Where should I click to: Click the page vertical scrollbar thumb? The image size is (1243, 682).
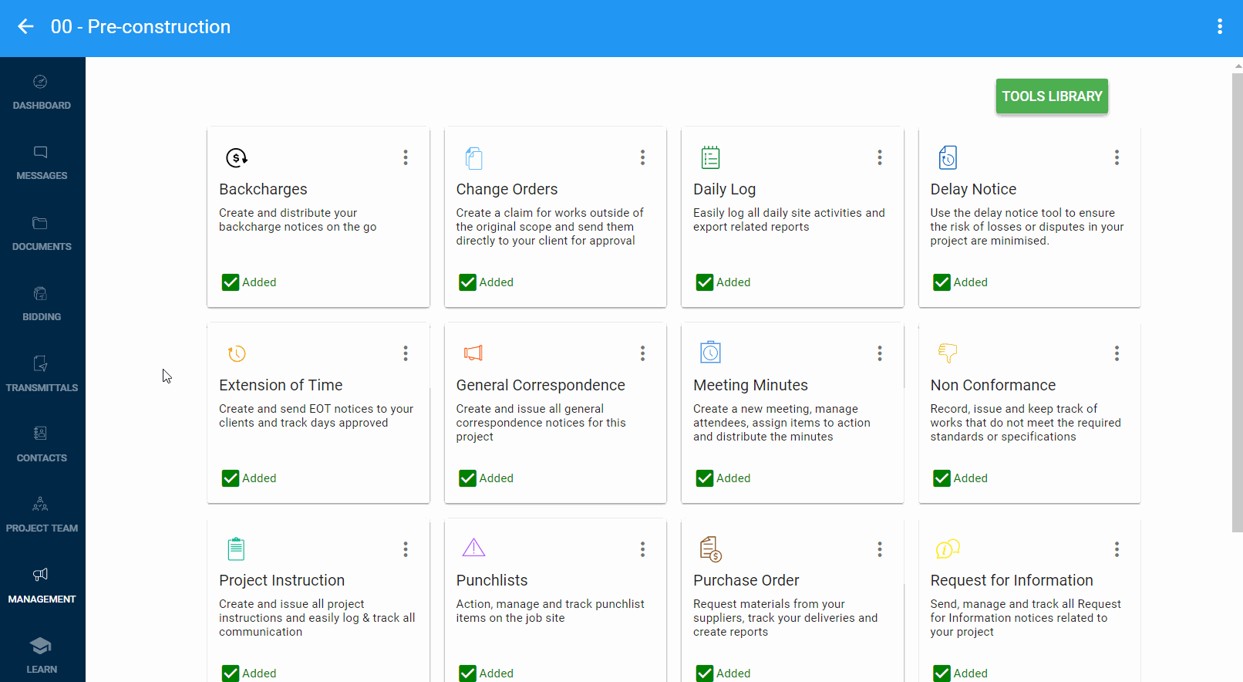pyautogui.click(x=1237, y=302)
